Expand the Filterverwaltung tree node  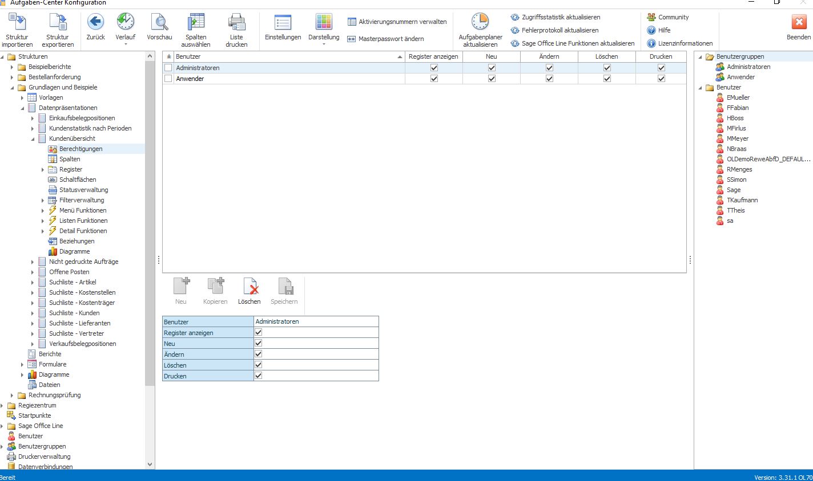coord(43,200)
